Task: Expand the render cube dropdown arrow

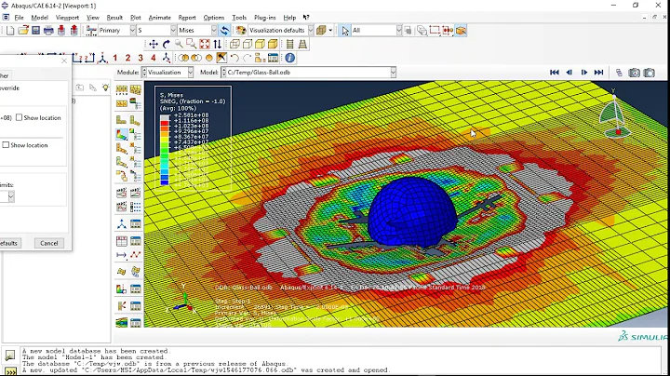Action: pyautogui.click(x=330, y=31)
